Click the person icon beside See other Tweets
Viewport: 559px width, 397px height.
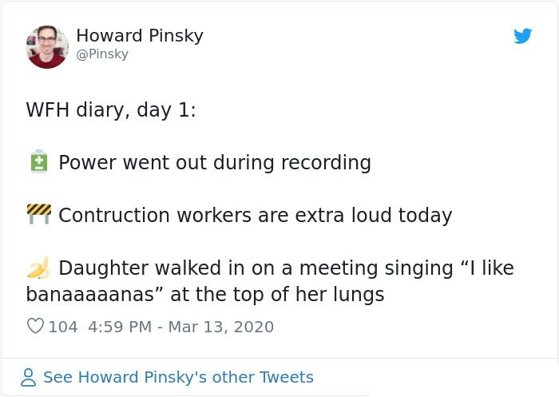pyautogui.click(x=29, y=377)
